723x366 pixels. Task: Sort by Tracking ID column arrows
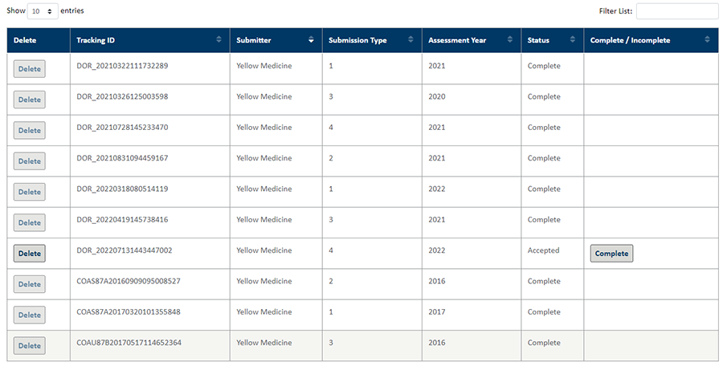coord(219,40)
